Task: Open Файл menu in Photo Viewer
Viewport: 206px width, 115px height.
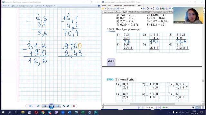Action: pyautogui.click(x=6, y=6)
